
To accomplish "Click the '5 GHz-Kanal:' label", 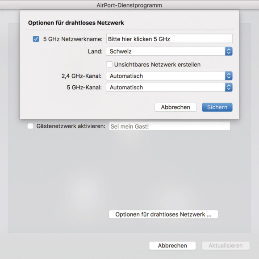I will tap(84, 88).
